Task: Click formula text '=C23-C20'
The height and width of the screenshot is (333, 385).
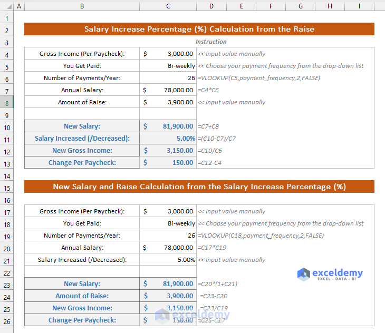Action: (214, 296)
